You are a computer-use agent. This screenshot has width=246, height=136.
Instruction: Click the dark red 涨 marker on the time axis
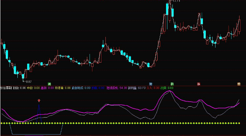point(199,84)
